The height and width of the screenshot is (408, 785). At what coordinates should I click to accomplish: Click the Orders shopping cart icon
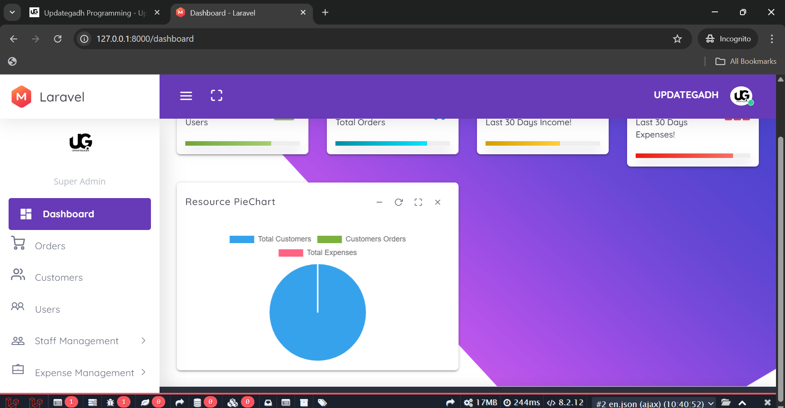(x=18, y=243)
